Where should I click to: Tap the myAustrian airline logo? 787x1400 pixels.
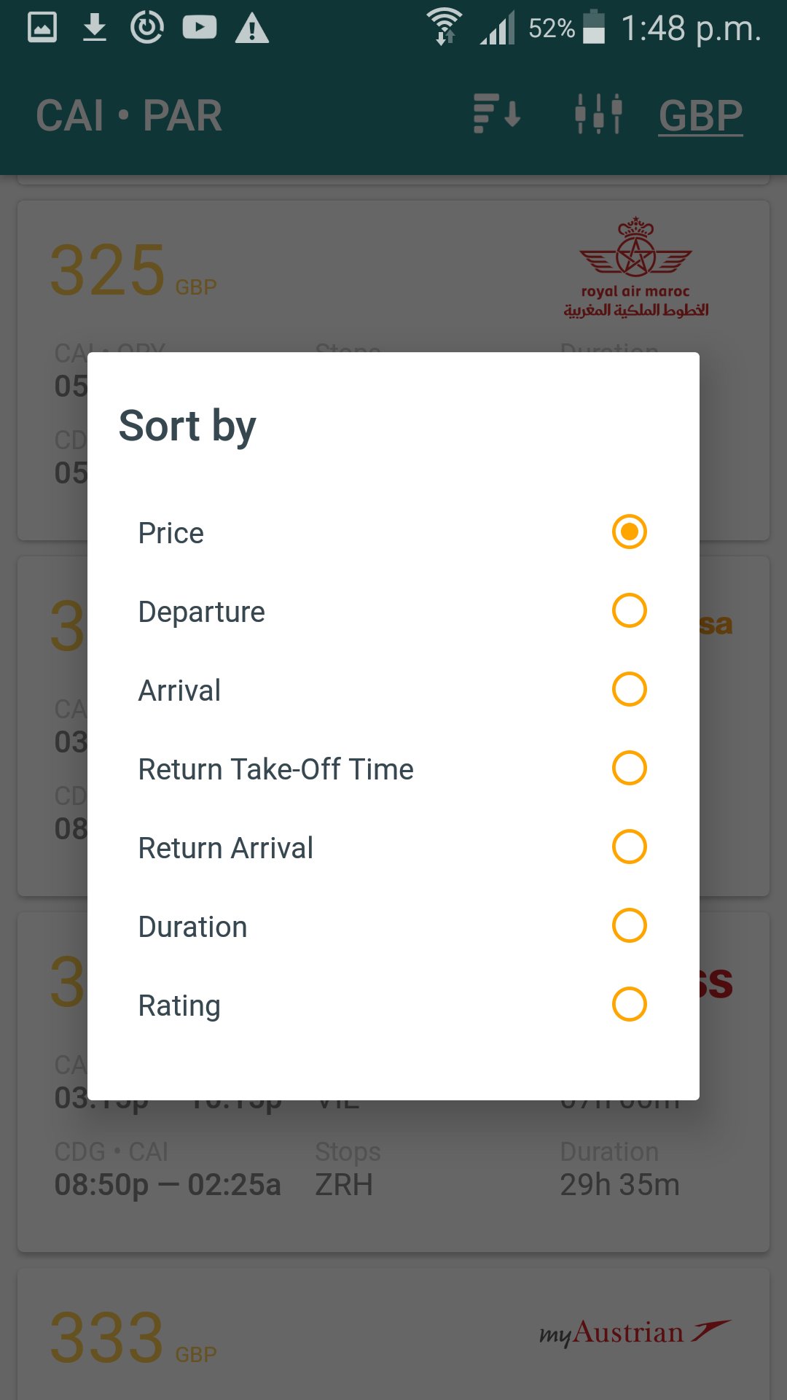(634, 1333)
